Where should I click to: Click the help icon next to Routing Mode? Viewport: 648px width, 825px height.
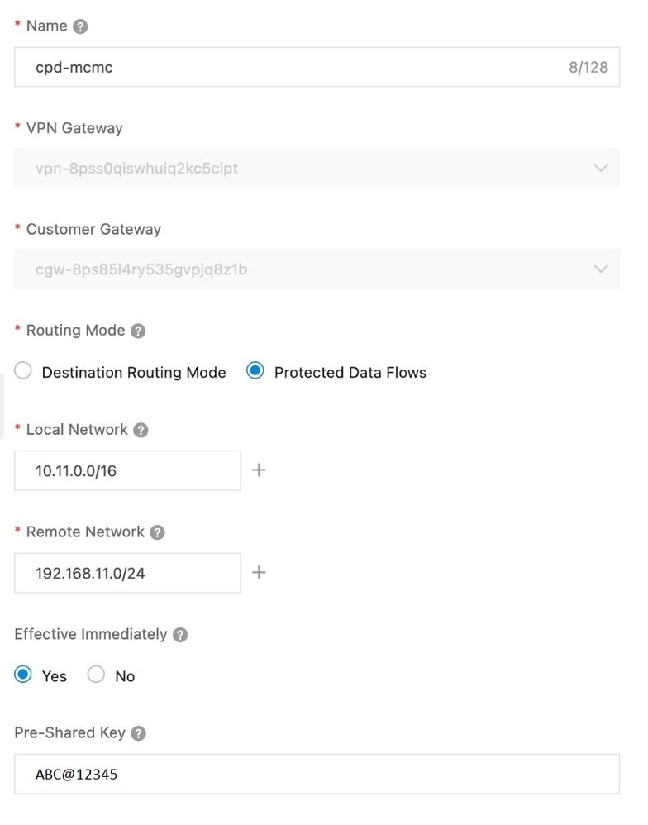tap(138, 331)
